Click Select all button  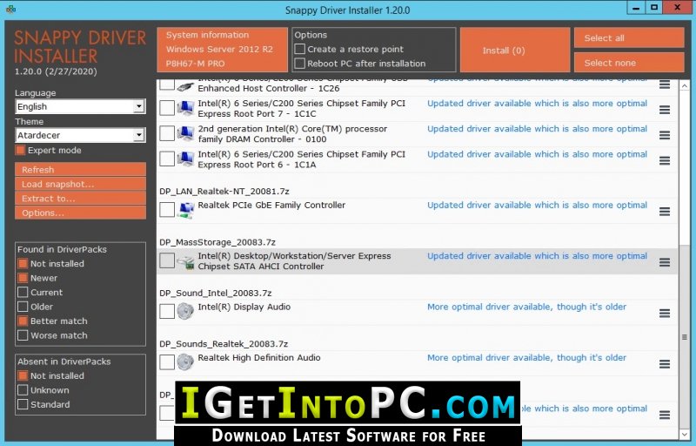[x=629, y=38]
